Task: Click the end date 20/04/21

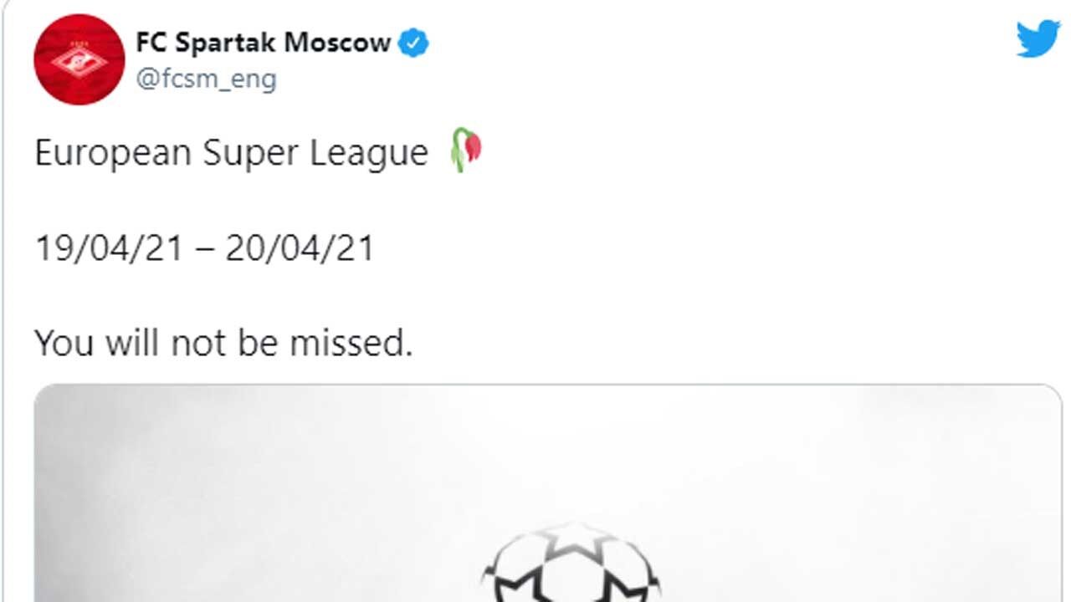Action: tap(299, 249)
